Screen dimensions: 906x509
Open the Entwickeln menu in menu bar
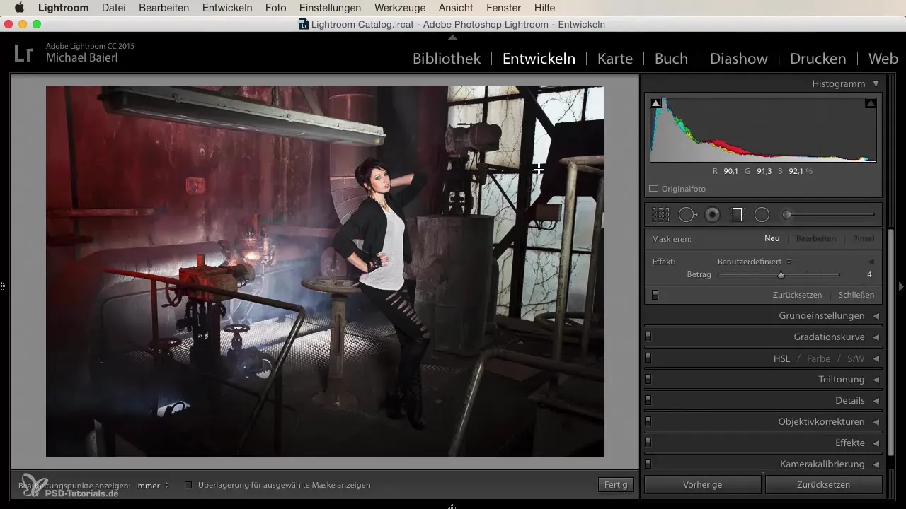point(227,8)
